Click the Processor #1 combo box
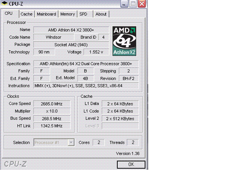Screen dimensions: 243x194 [x=54, y=142]
